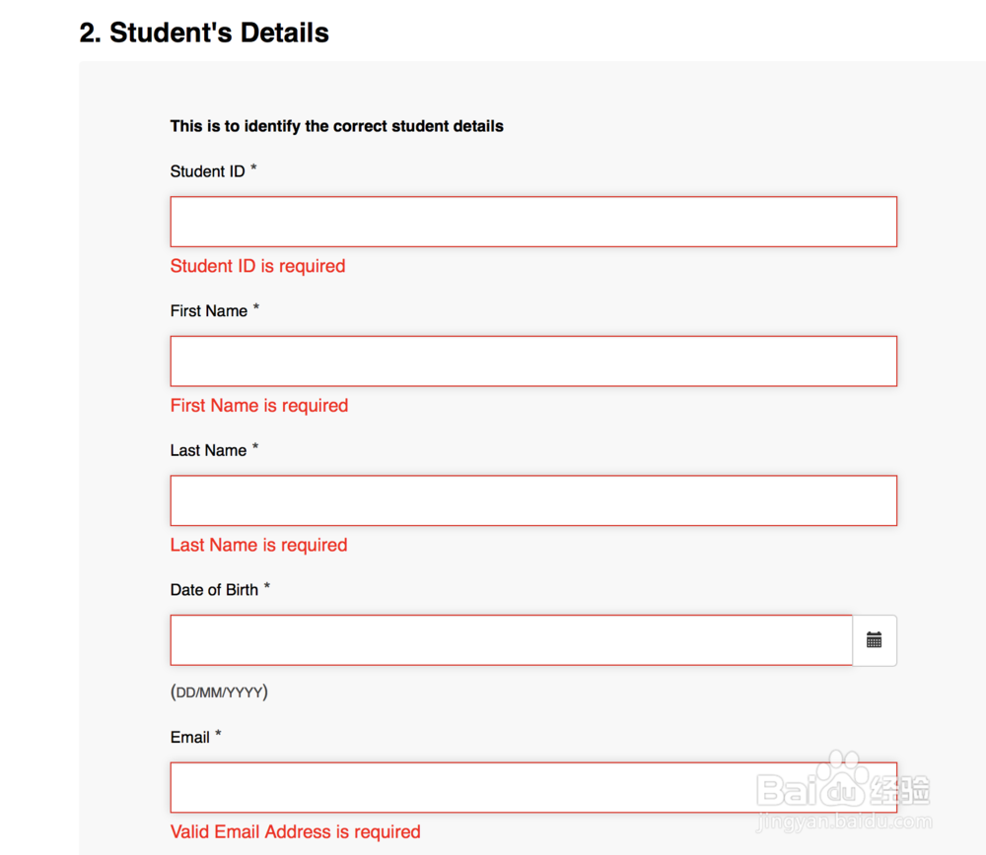Click the "Last Name is required" error
This screenshot has height=855, width=986.
(x=258, y=546)
